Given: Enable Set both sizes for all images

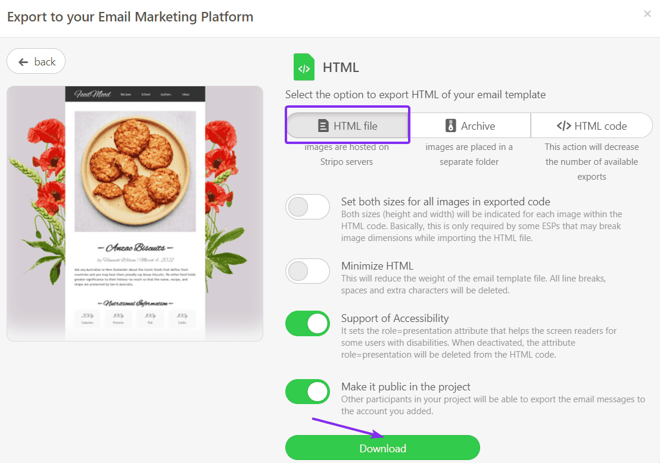Looking at the screenshot, I should pos(307,207).
